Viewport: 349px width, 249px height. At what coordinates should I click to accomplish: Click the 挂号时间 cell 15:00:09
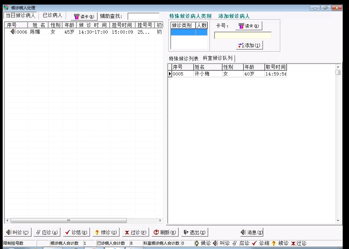[x=123, y=32]
